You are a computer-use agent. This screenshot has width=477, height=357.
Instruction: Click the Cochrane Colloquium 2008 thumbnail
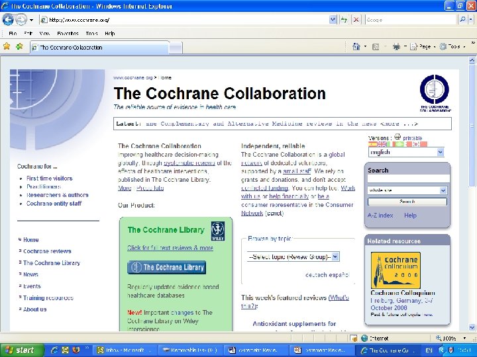coord(396,270)
